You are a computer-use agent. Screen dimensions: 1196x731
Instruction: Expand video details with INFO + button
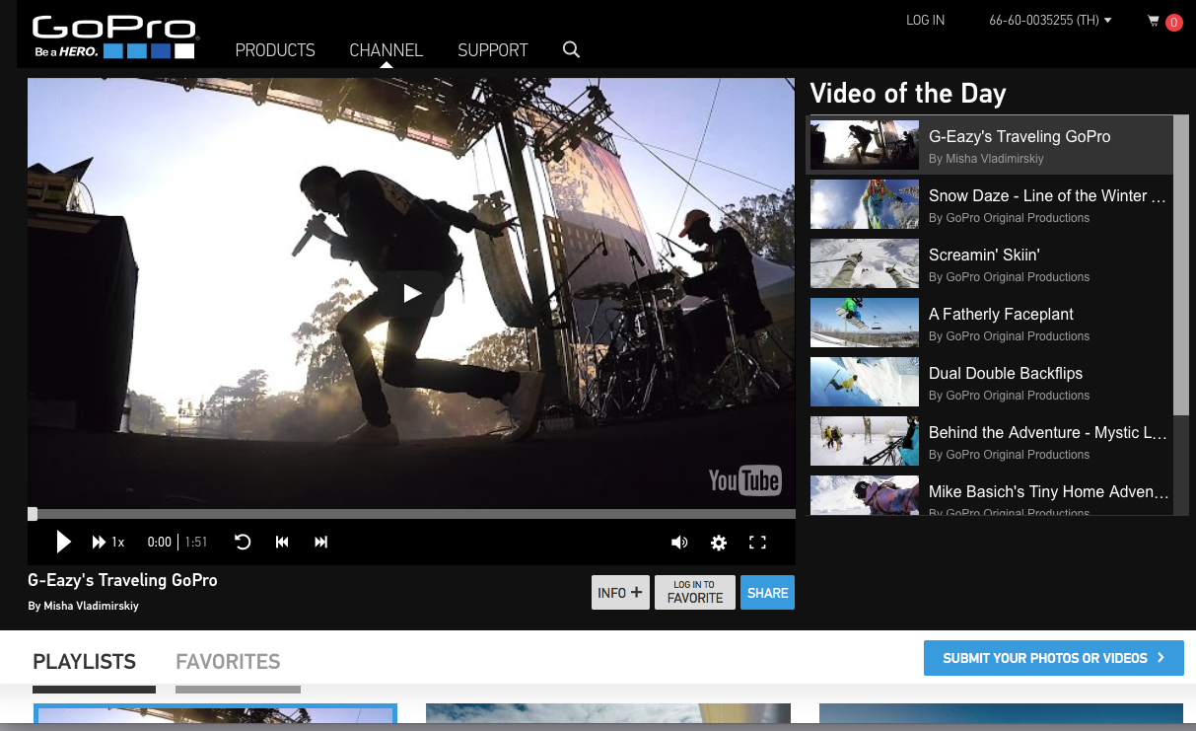tap(620, 593)
